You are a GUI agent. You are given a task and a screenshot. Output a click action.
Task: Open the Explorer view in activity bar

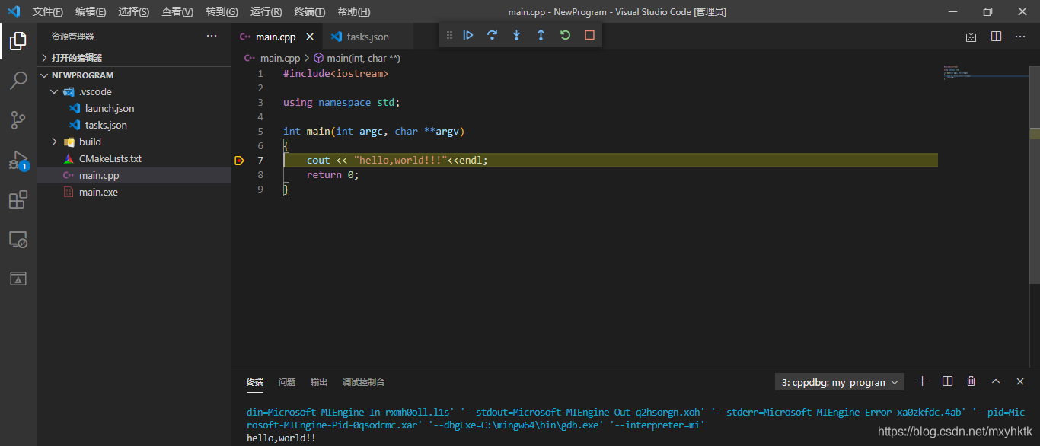click(x=18, y=41)
